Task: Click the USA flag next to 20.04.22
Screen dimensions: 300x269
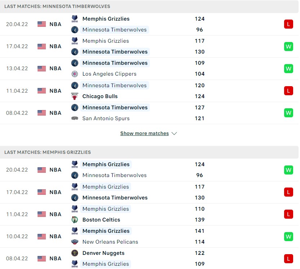Action: 41,24
